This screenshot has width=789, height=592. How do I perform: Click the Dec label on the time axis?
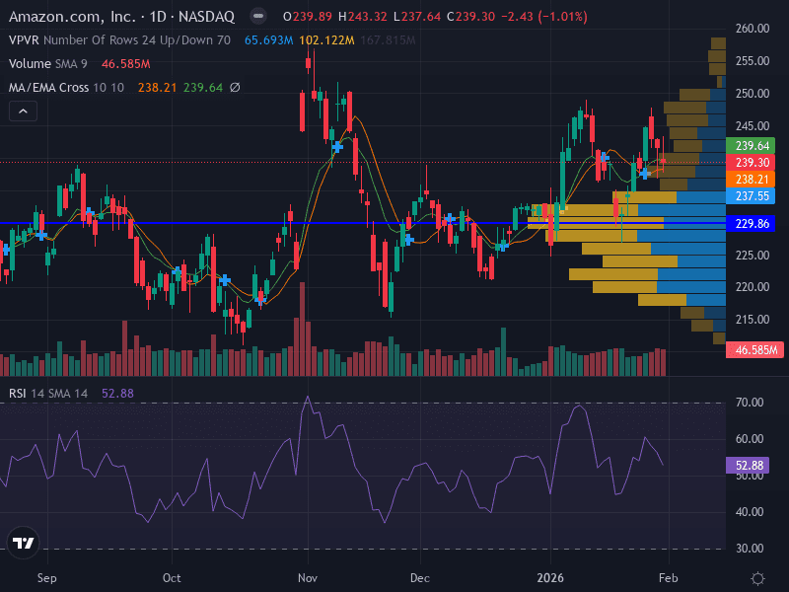[x=420, y=578]
